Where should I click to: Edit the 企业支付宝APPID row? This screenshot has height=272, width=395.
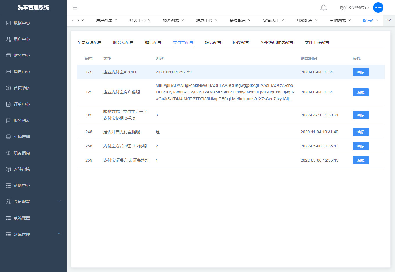click(x=360, y=72)
